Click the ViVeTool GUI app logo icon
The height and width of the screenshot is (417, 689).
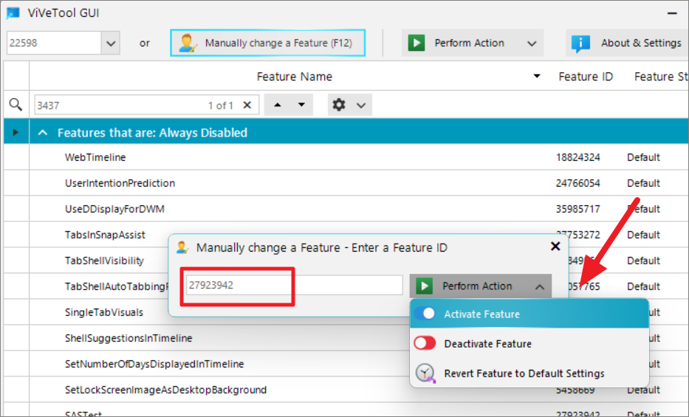pos(13,13)
